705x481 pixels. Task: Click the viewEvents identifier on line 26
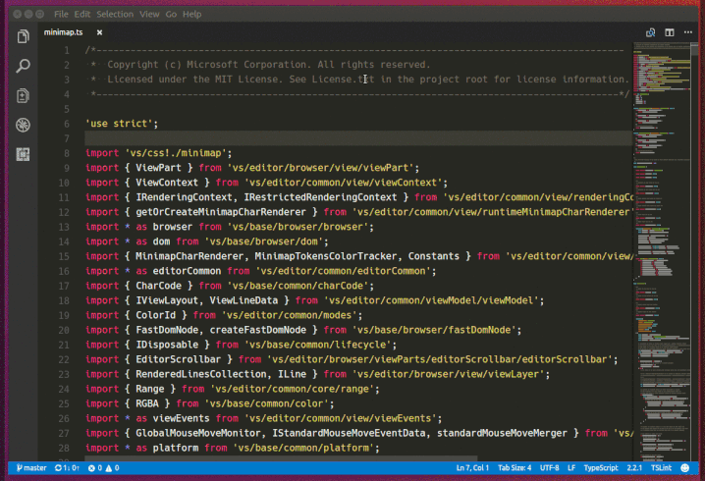point(181,418)
